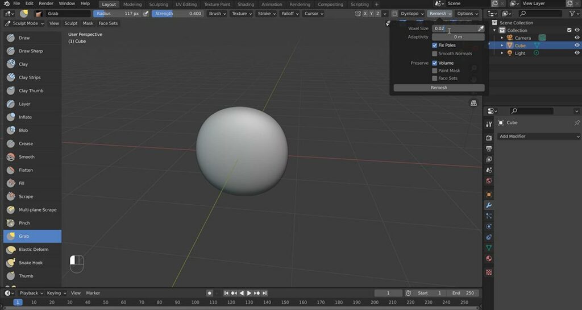Enable the Paint Mask checkbox

(435, 71)
